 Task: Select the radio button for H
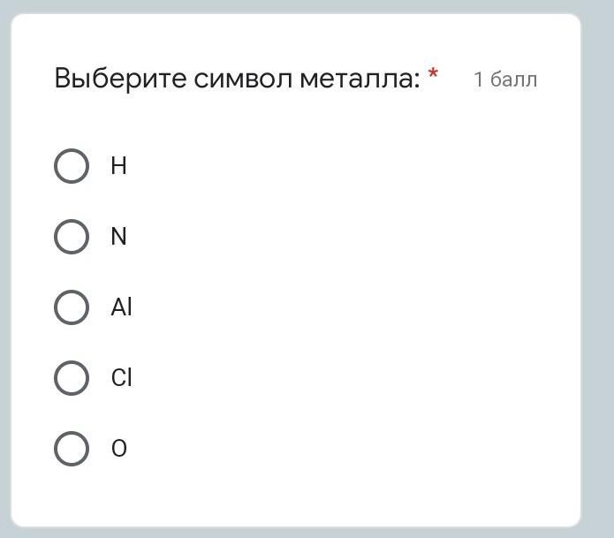72,166
